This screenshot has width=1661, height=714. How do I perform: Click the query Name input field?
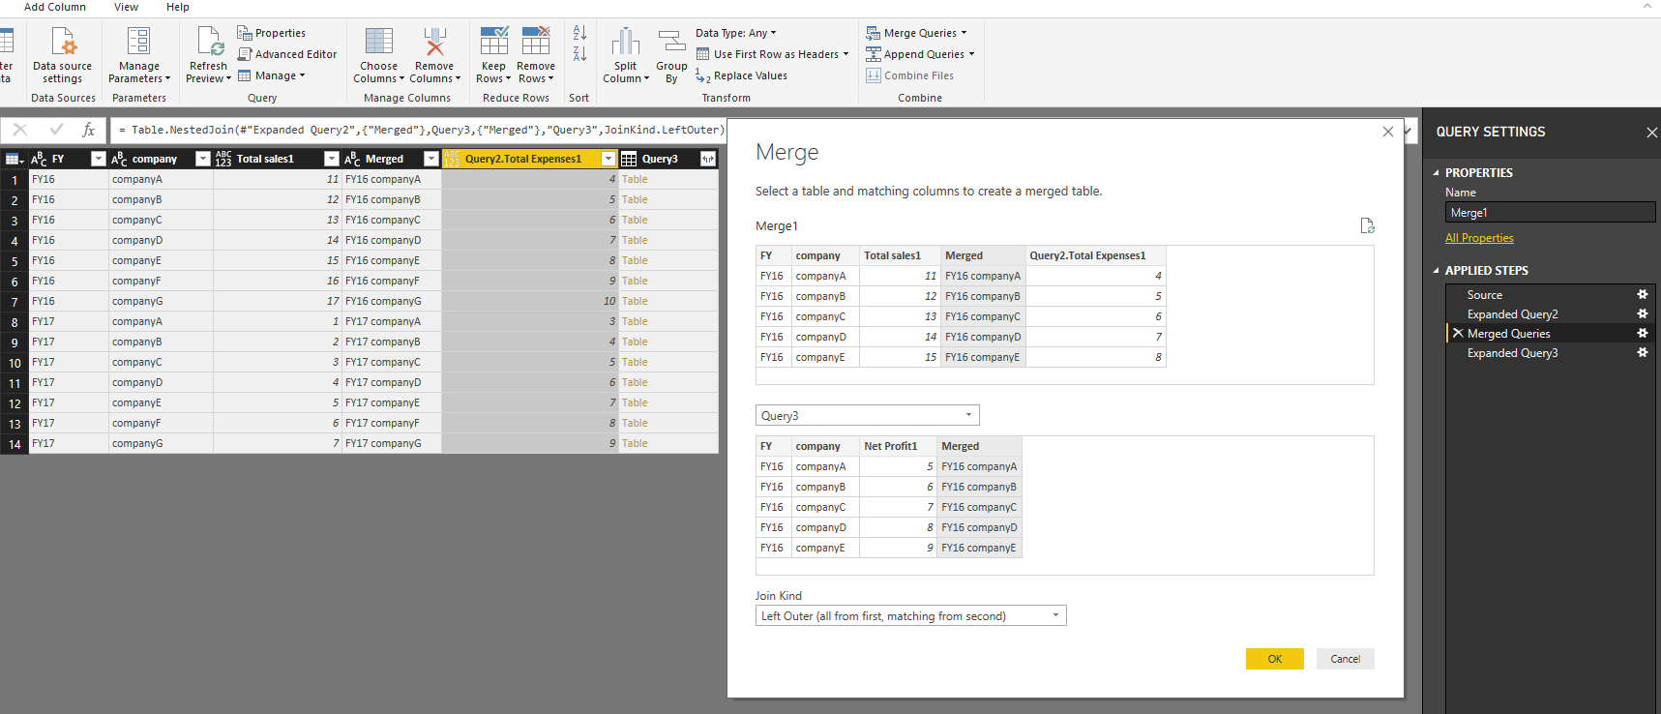(1550, 213)
